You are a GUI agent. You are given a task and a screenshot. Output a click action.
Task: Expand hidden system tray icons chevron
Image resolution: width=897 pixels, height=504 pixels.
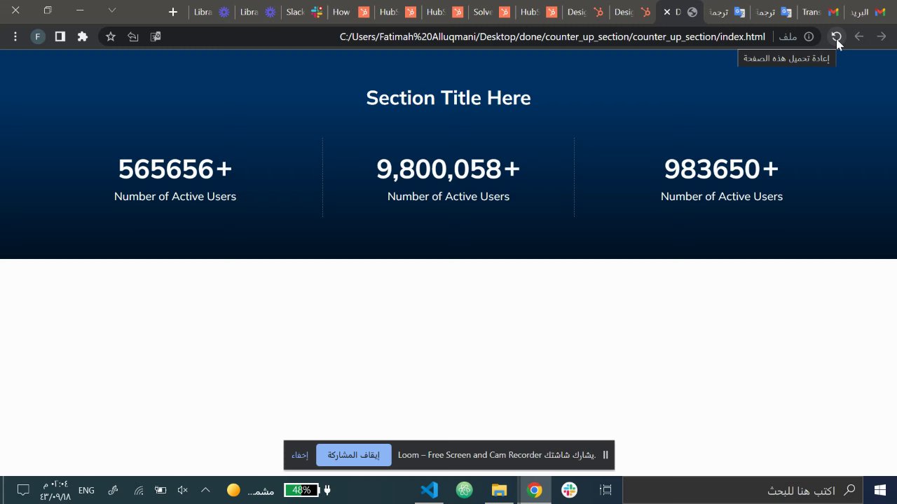(x=205, y=490)
